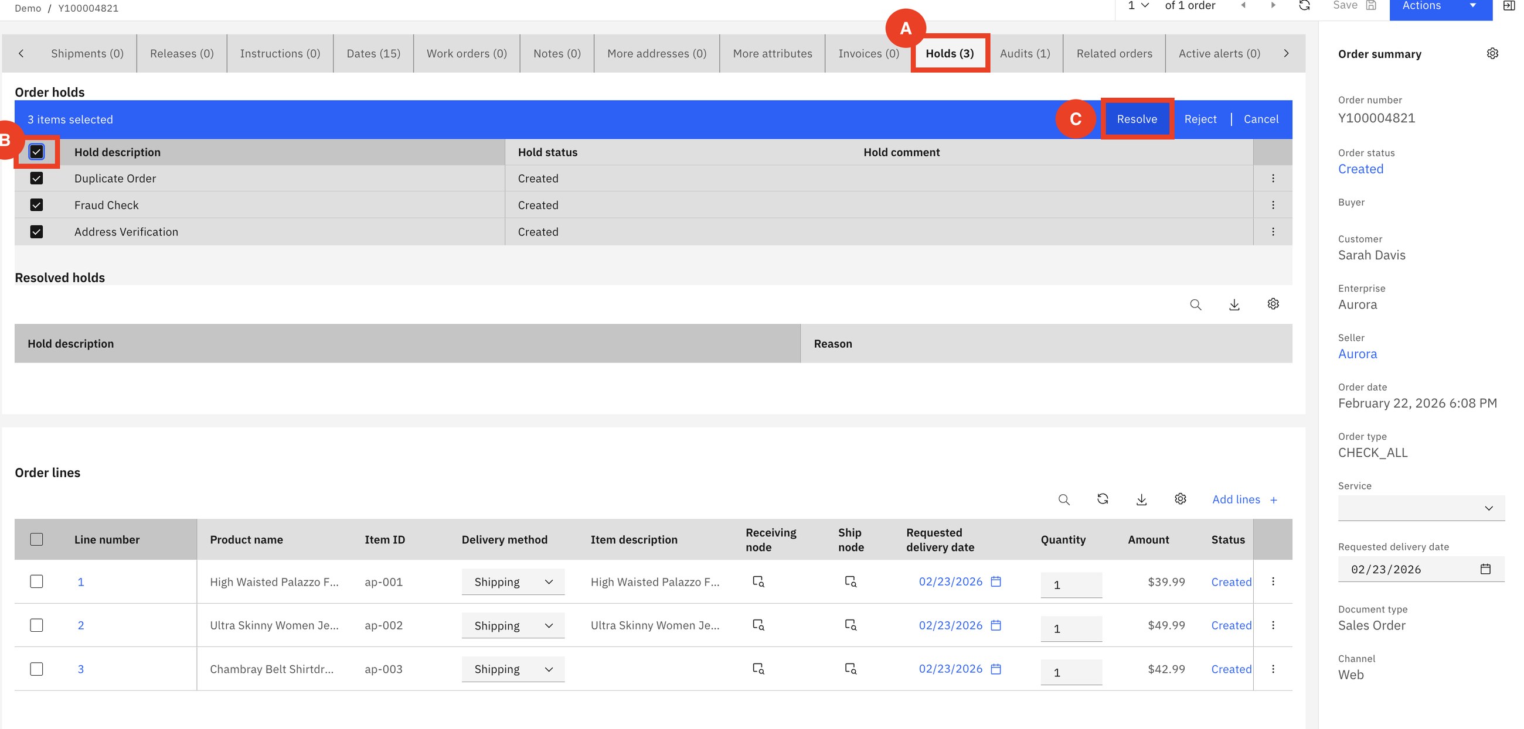
Task: Open the Related orders tab
Action: [x=1114, y=54]
